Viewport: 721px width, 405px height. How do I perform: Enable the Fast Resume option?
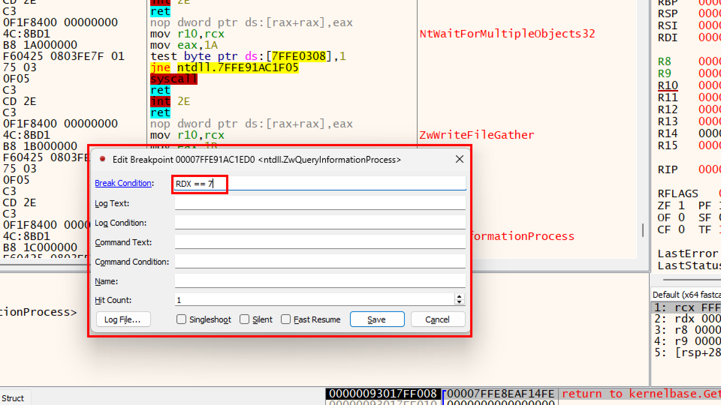pos(286,319)
